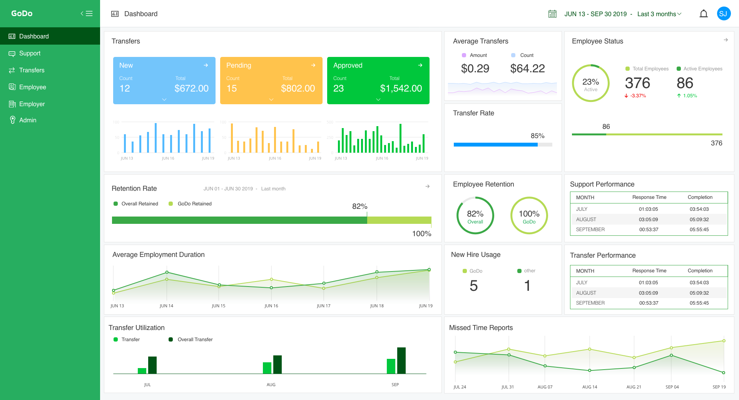This screenshot has height=400, width=739.
Task: Expand the Approved card chevron
Action: point(378,100)
